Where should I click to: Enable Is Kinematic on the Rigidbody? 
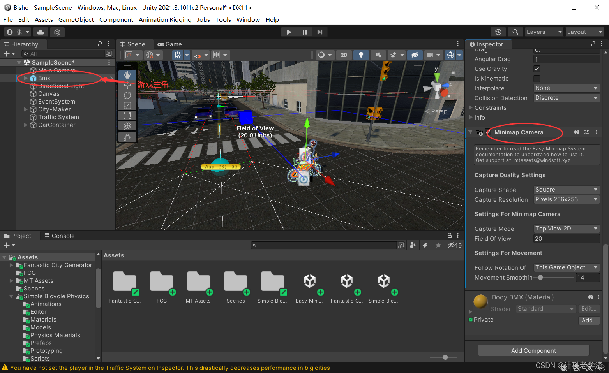(x=537, y=78)
